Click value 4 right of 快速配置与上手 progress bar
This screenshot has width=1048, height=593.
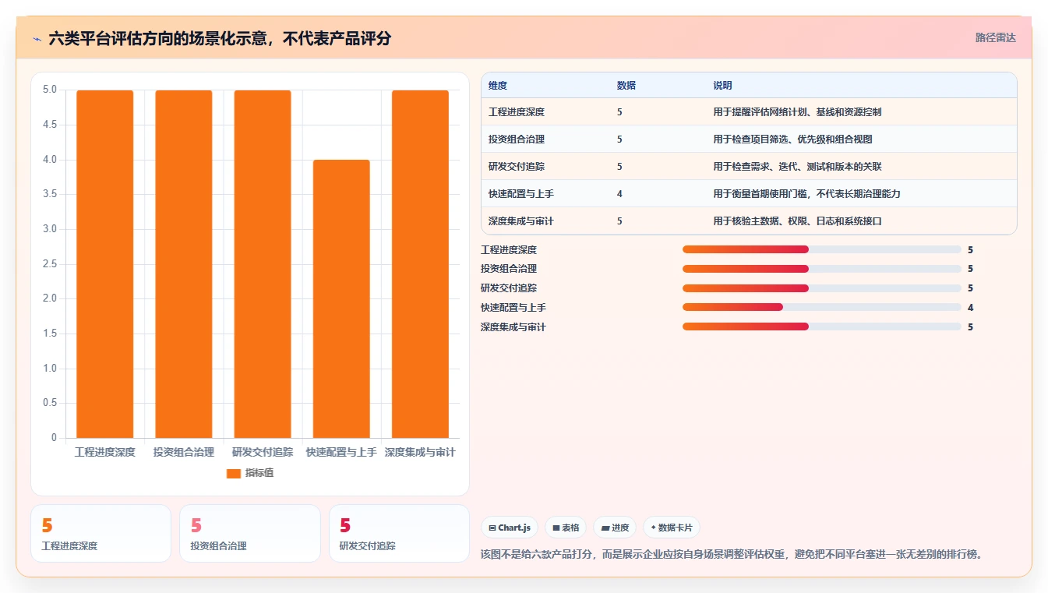971,308
